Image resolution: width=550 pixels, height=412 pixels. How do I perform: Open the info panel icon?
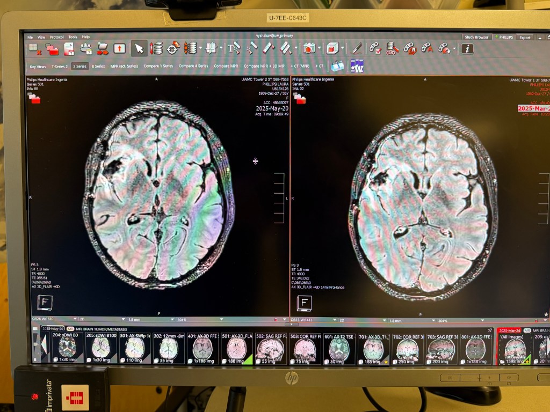pos(467,48)
